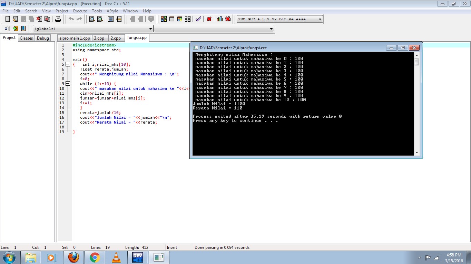Click 'Done parsing in 0.094 seconds' status text
The image size is (471, 264).
(x=222, y=247)
